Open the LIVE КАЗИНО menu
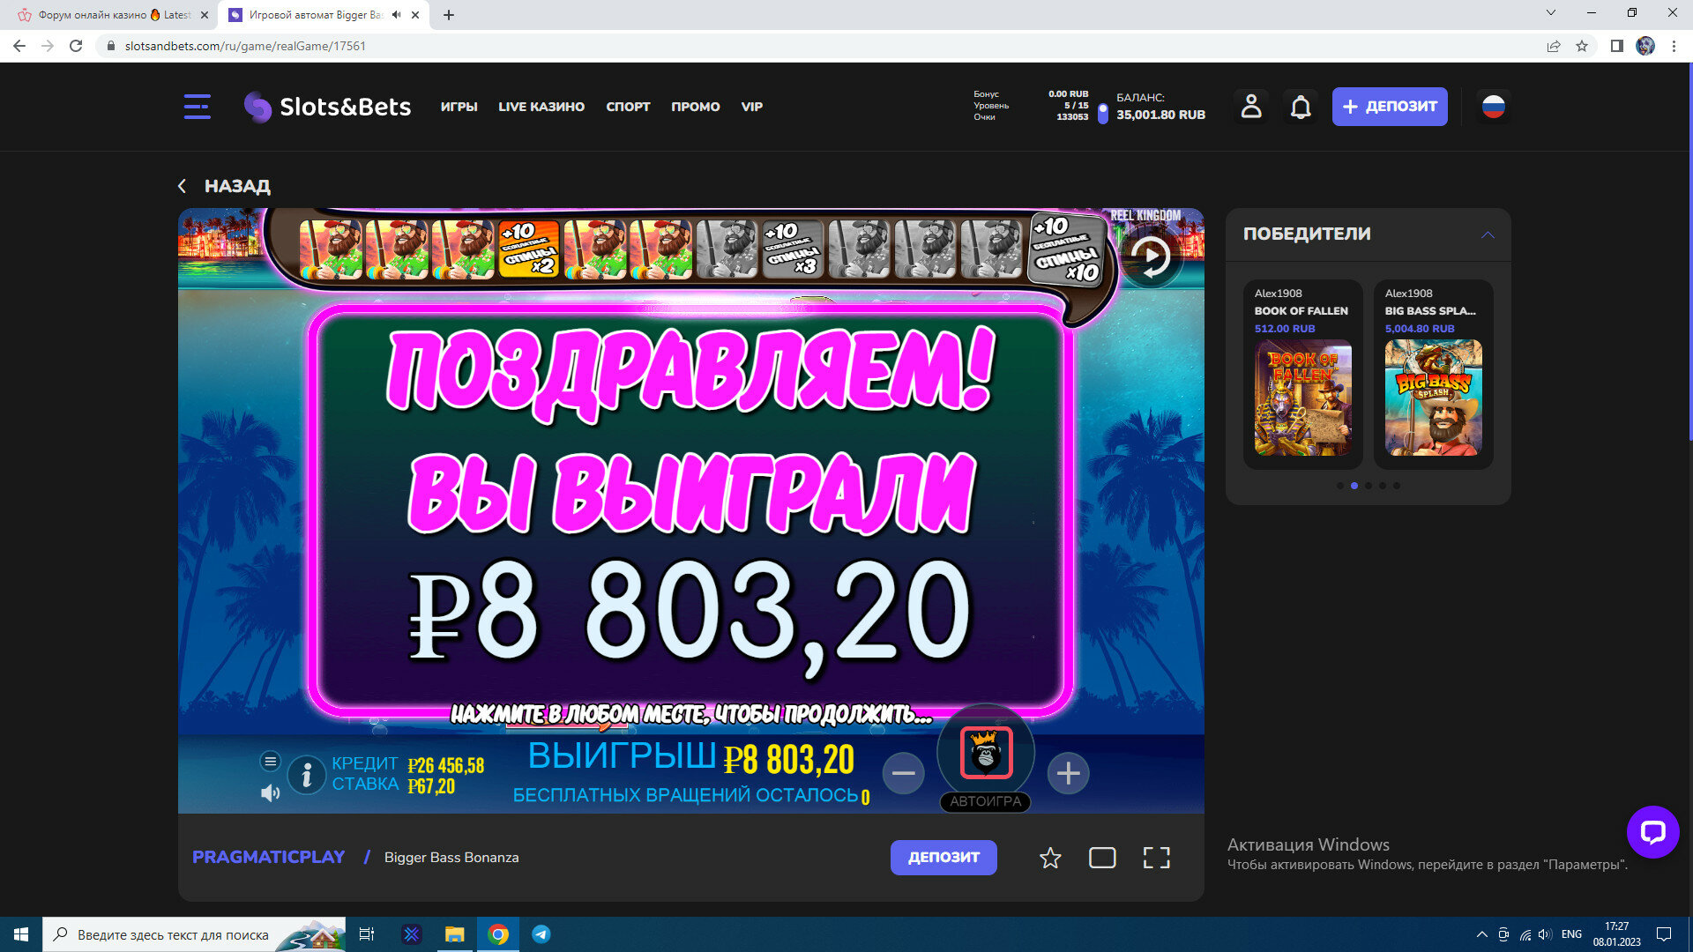Viewport: 1693px width, 952px height. (x=541, y=107)
